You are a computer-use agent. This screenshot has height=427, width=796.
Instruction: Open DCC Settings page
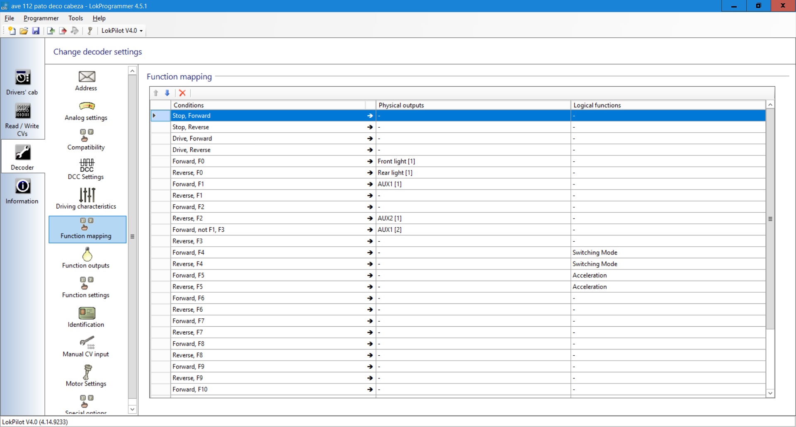(86, 169)
